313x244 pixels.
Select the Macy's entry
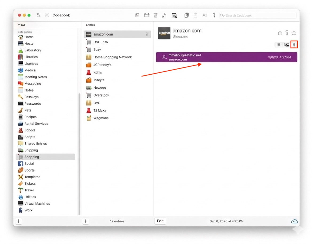click(x=118, y=80)
